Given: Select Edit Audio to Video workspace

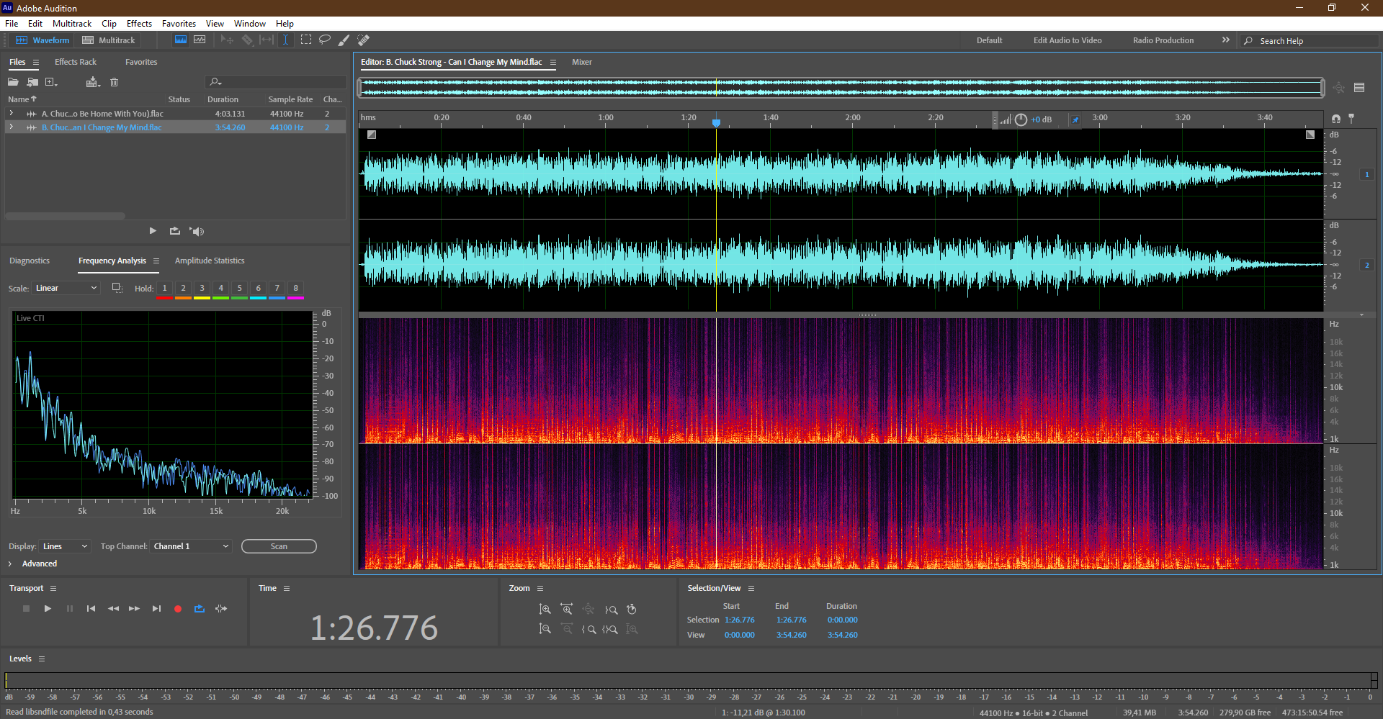Looking at the screenshot, I should [x=1068, y=40].
